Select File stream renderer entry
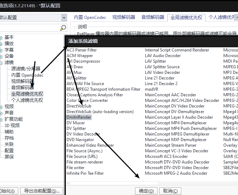This screenshot has width=238, height=195. (x=85, y=162)
